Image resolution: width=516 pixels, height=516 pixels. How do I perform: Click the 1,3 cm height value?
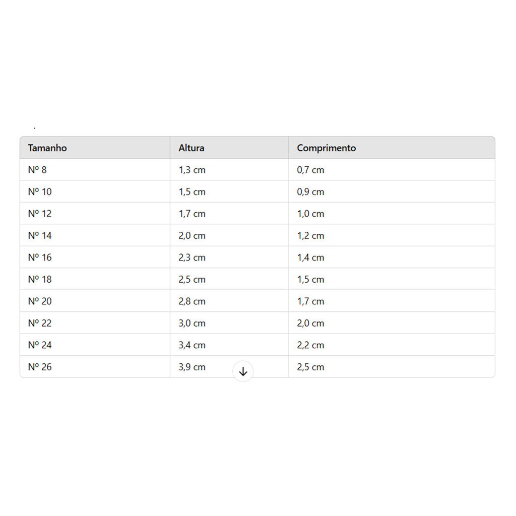(192, 170)
